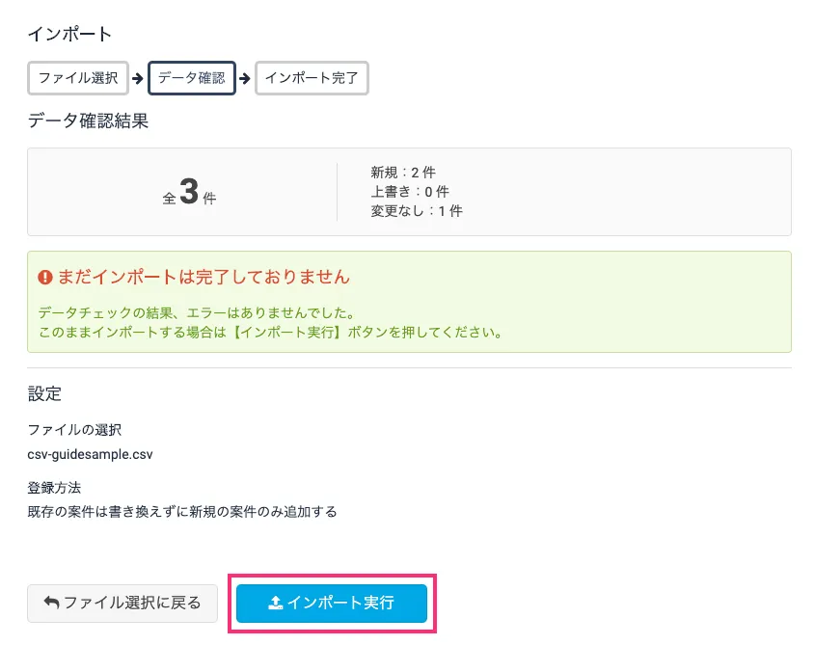Click the red exclamation warning icon
This screenshot has height=645, width=814.
click(x=44, y=277)
